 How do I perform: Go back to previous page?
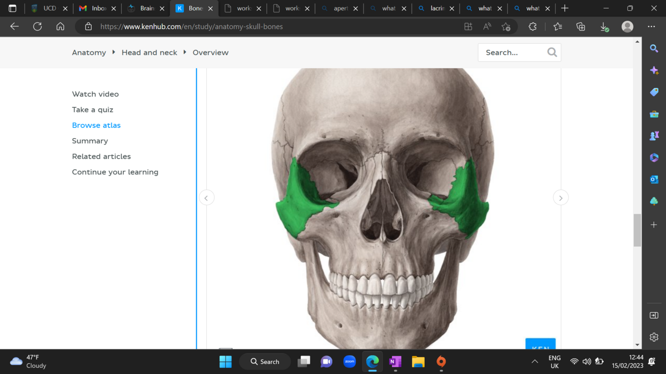pyautogui.click(x=14, y=26)
